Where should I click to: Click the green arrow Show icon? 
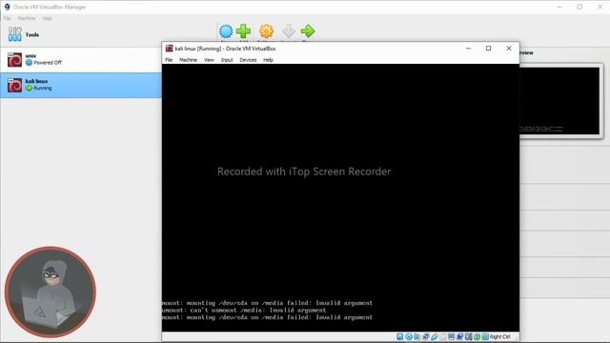pos(307,31)
